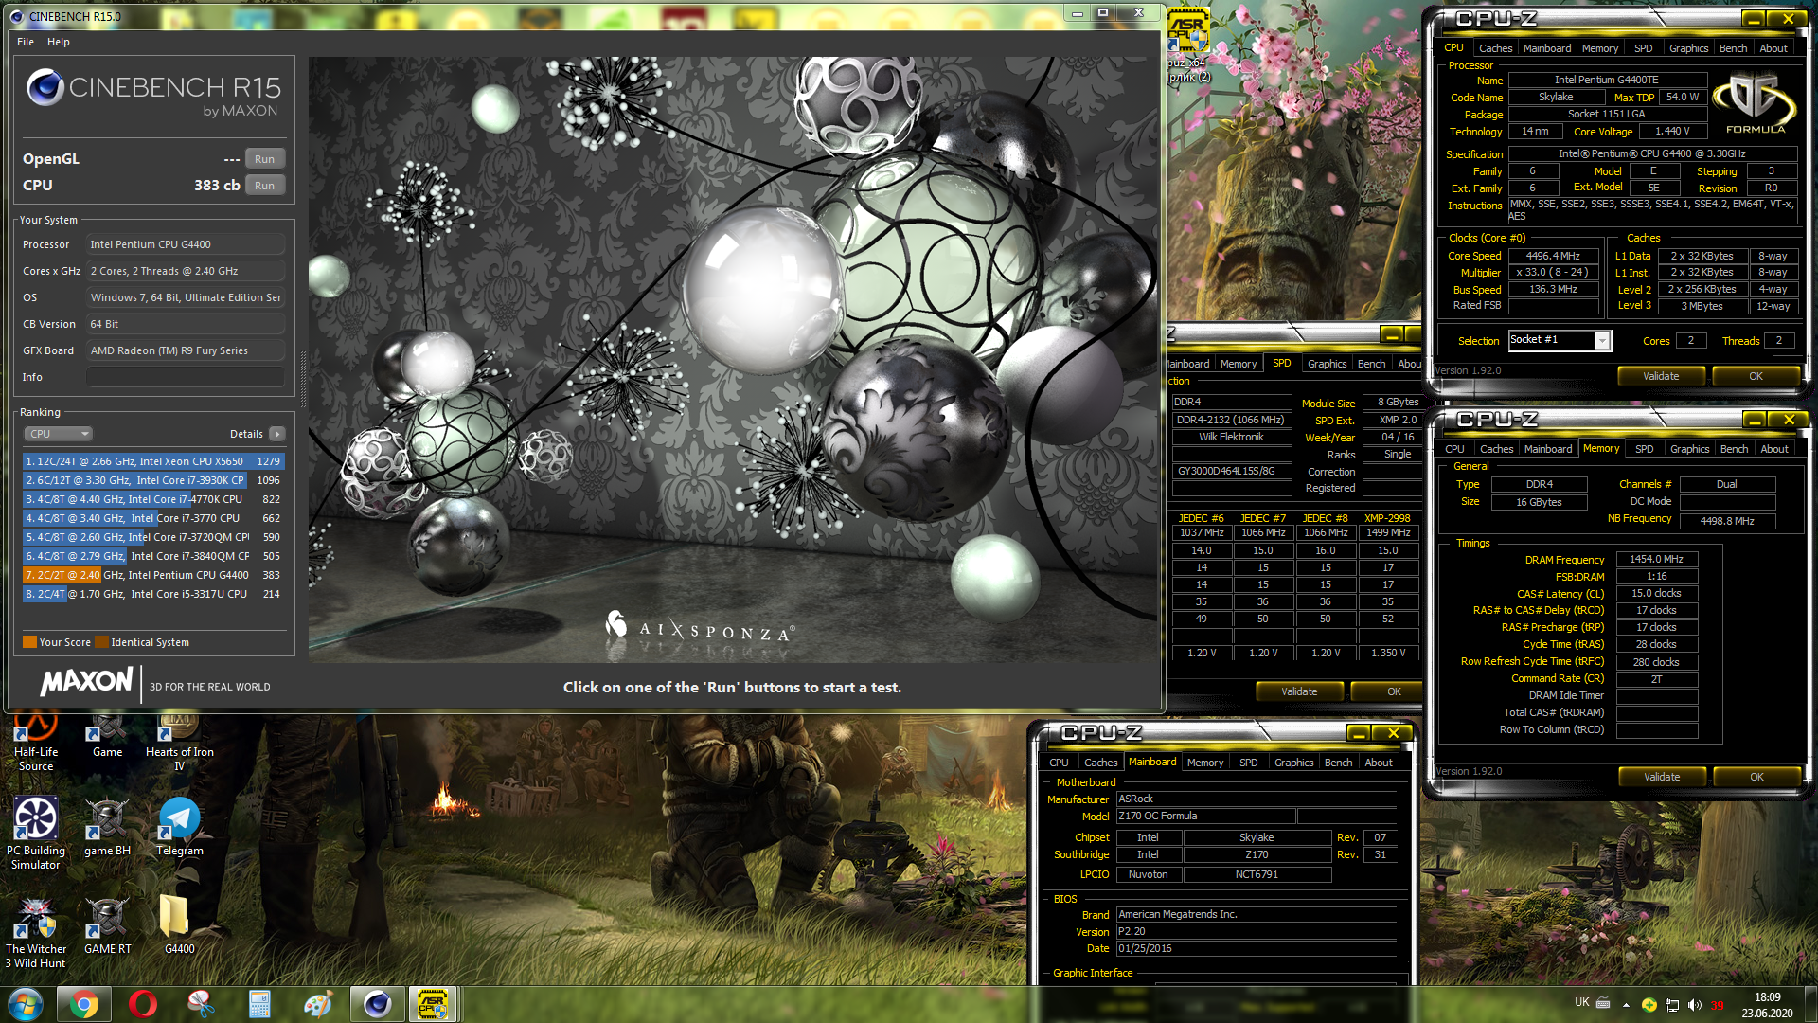Open Graphics tab in Mainboard CPU-Z window
Image resolution: width=1818 pixels, height=1023 pixels.
click(x=1293, y=763)
